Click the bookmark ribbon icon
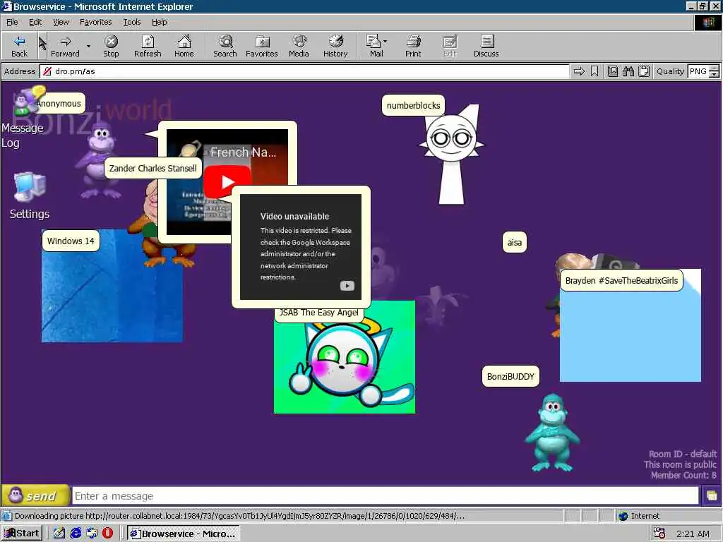 click(x=594, y=71)
